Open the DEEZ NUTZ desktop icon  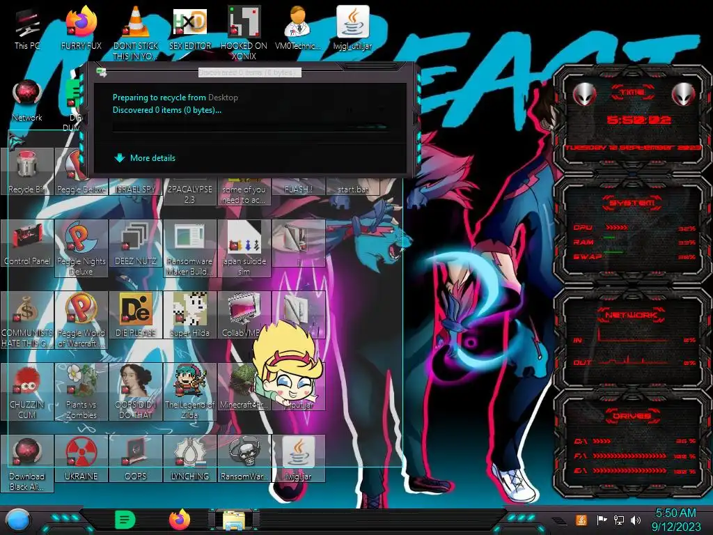pos(136,243)
